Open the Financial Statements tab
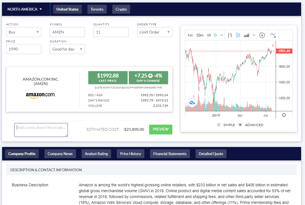Screen dimensions: 305x205 tap(170, 153)
